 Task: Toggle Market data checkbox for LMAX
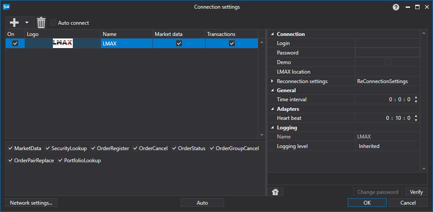pos(179,43)
